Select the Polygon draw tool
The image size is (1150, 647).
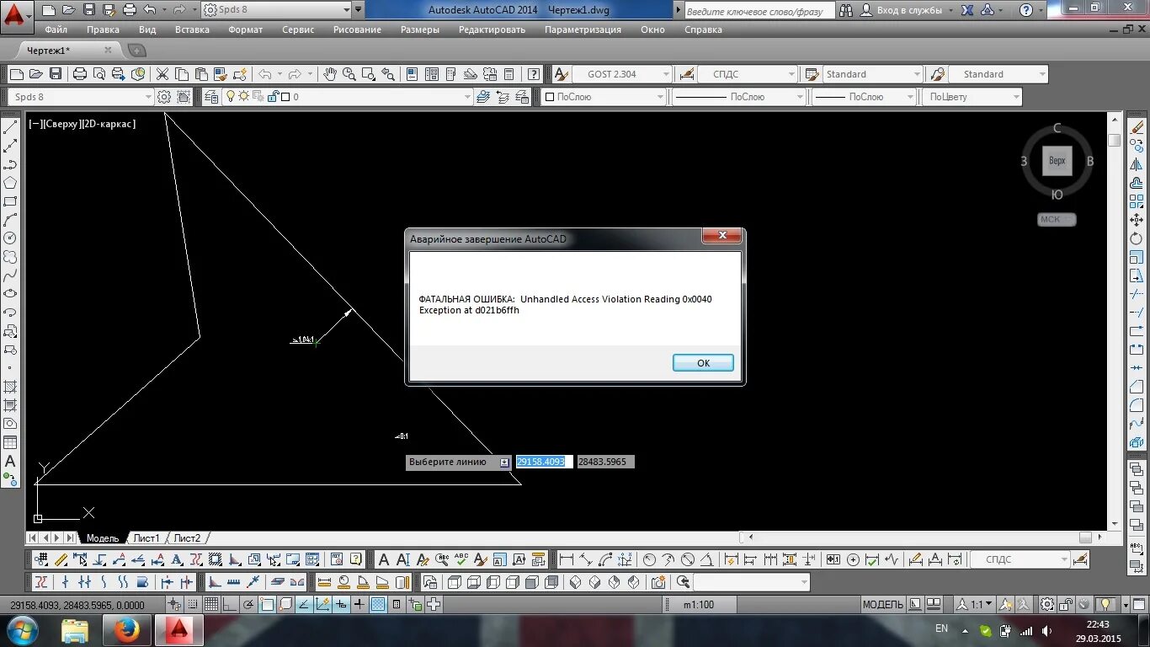pyautogui.click(x=10, y=183)
